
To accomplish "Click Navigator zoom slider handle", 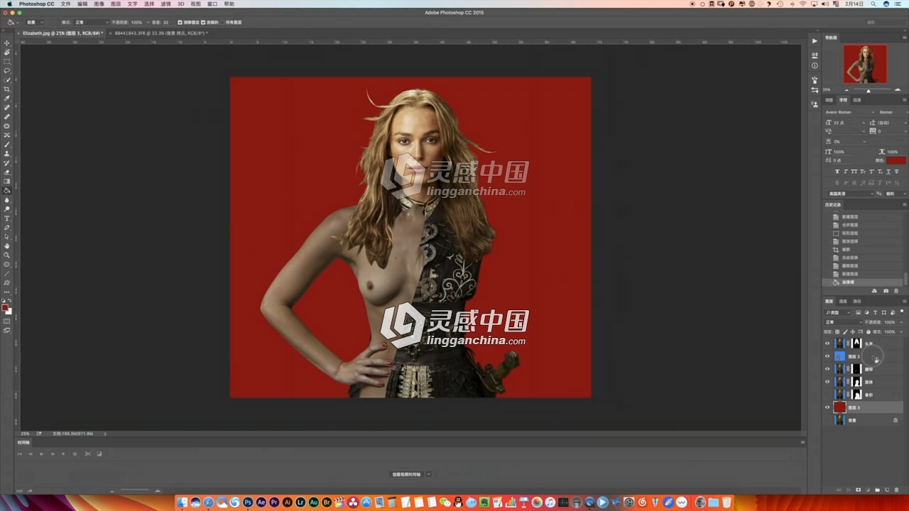I will (868, 90).
